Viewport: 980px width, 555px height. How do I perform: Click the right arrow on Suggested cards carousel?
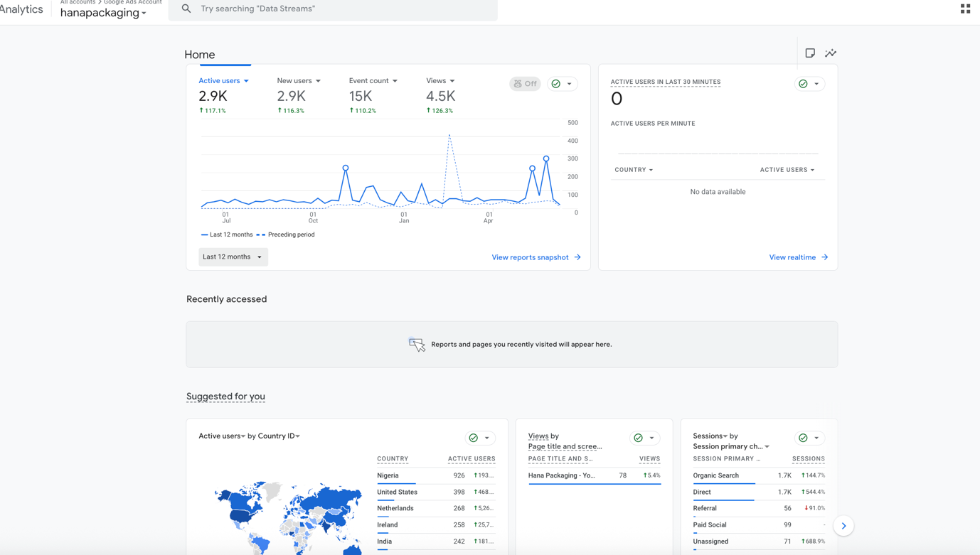tap(843, 525)
